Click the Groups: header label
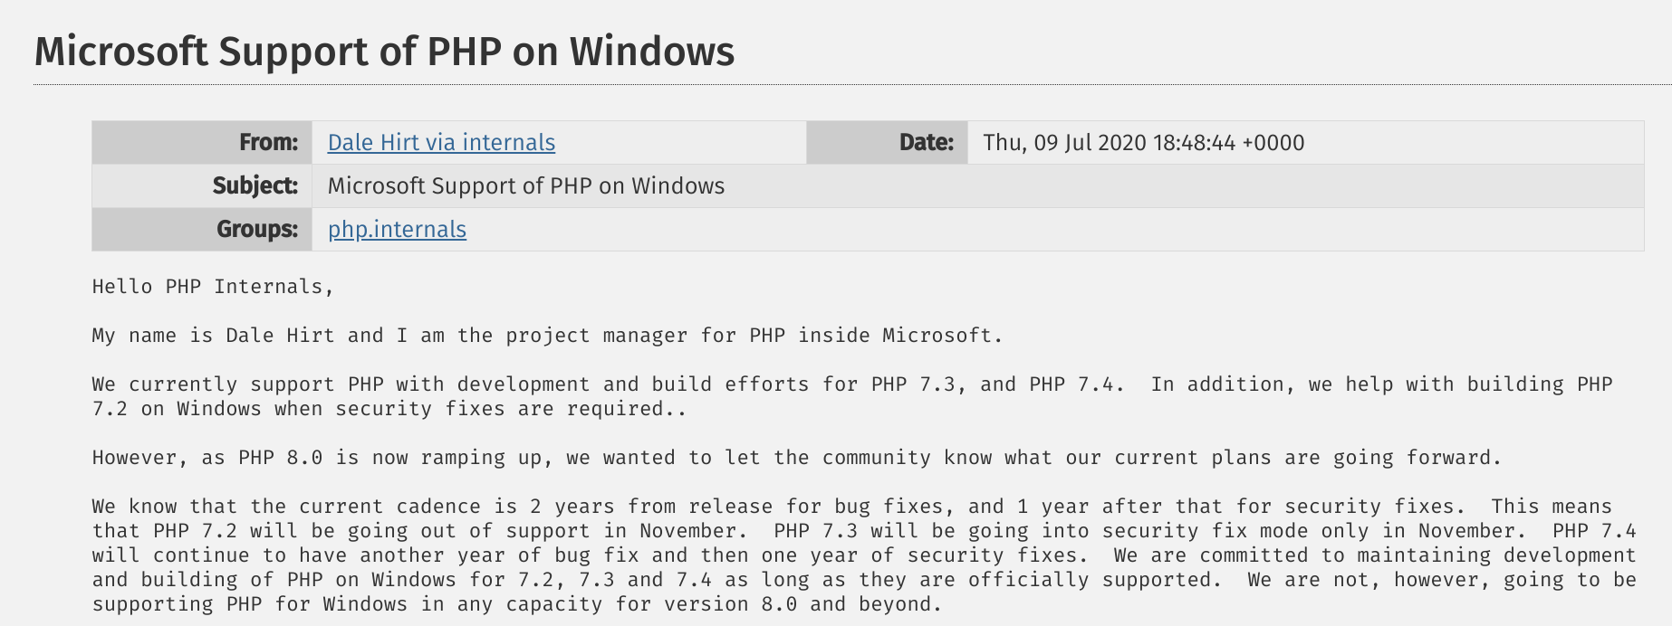Screen dimensions: 1672x626 coord(257,230)
